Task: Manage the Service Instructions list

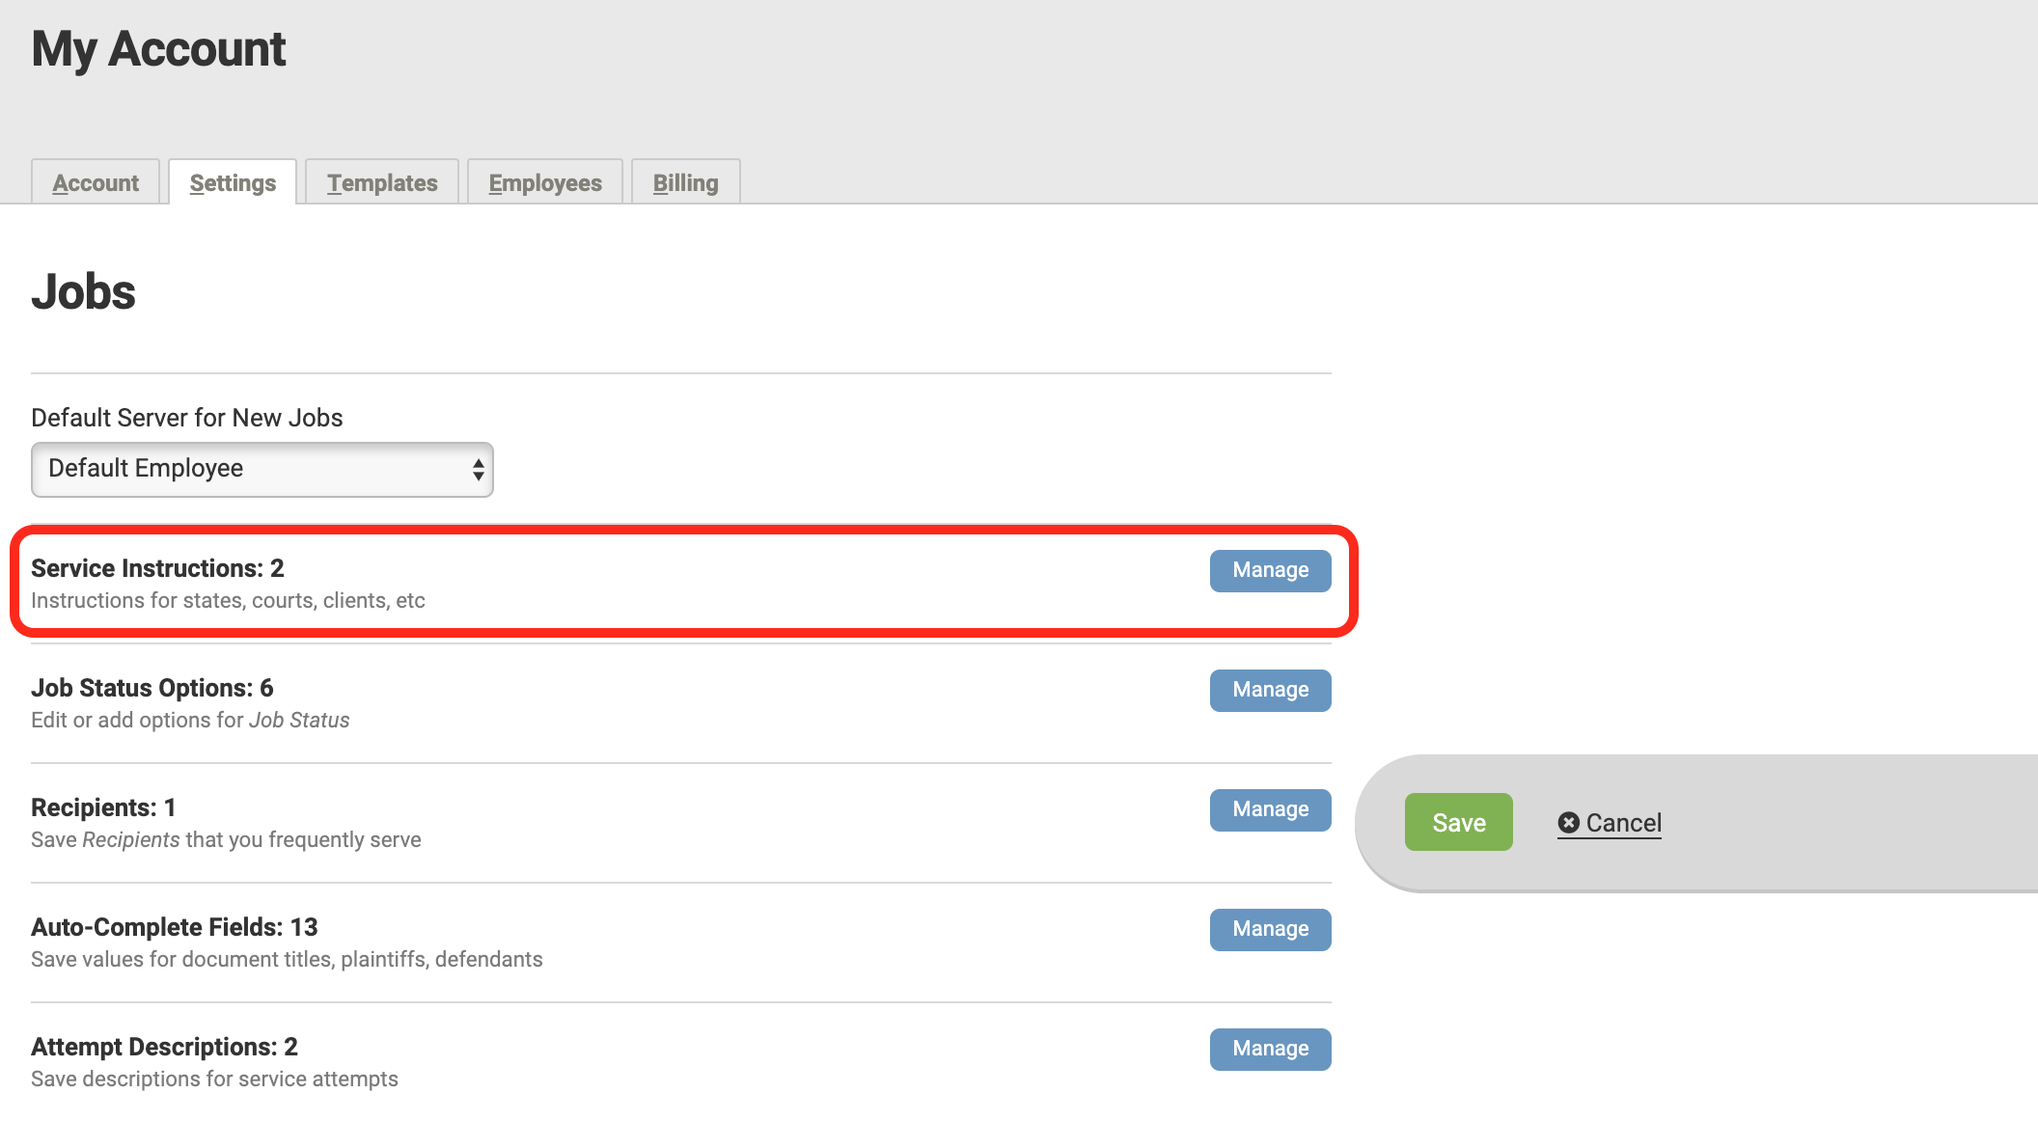Action: (1269, 570)
